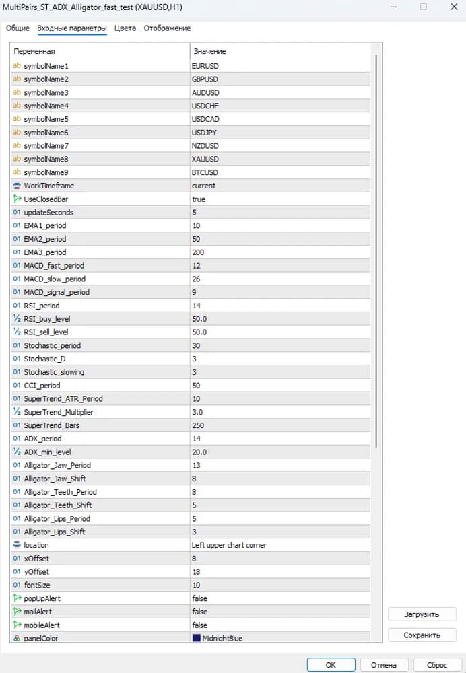Click the Отмена cancel button
466x673 pixels.
click(384, 664)
